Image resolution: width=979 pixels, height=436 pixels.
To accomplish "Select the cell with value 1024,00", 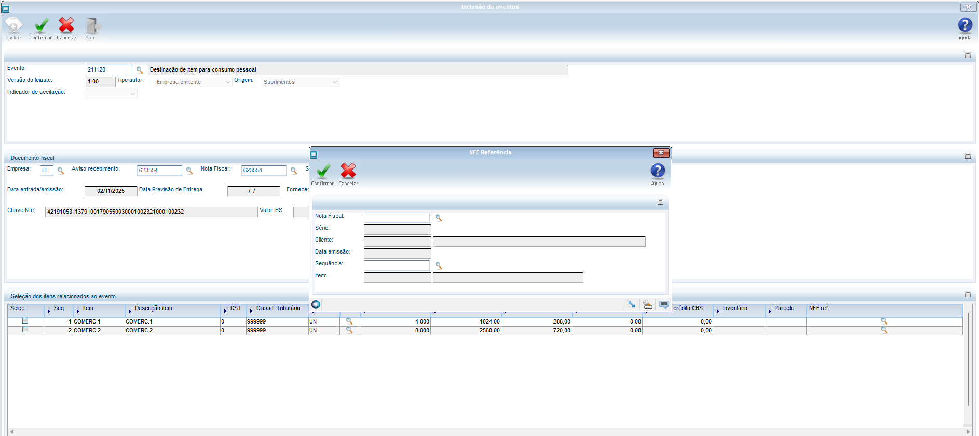I will (x=466, y=322).
